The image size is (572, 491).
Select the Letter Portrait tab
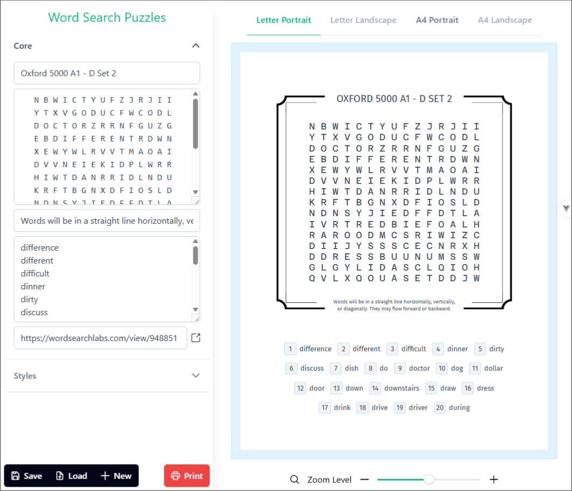[x=284, y=20]
